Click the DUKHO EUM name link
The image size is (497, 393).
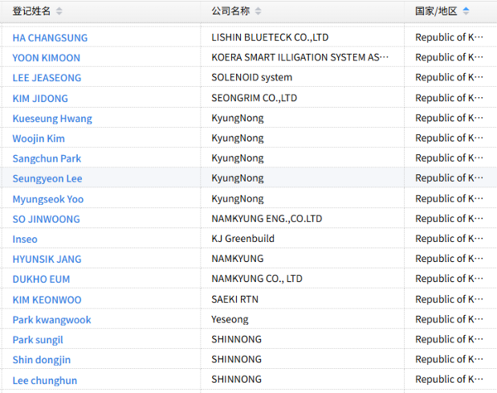[41, 279]
